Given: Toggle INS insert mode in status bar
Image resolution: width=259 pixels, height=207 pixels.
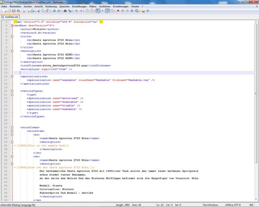Looking at the screenshot, I should pos(251,205).
